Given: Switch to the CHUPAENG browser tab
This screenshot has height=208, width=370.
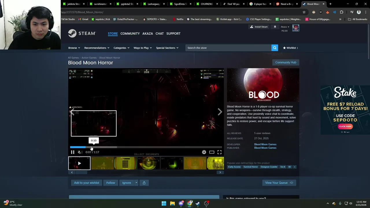Looking at the screenshot, I should point(207,4).
